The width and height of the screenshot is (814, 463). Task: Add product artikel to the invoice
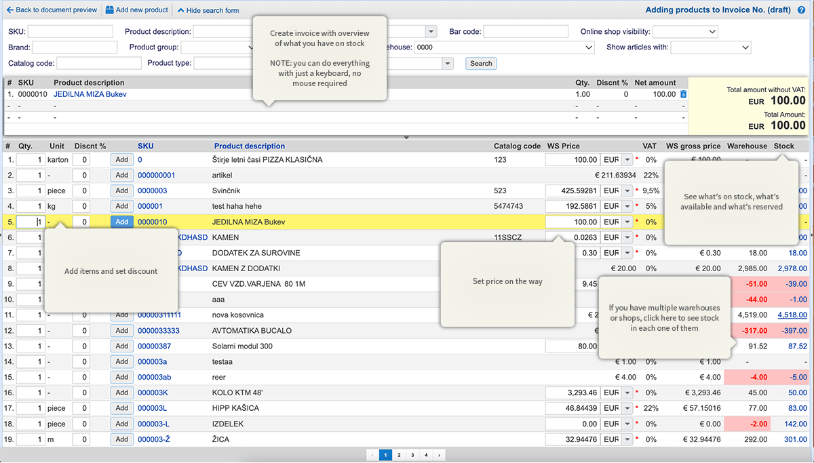point(122,175)
